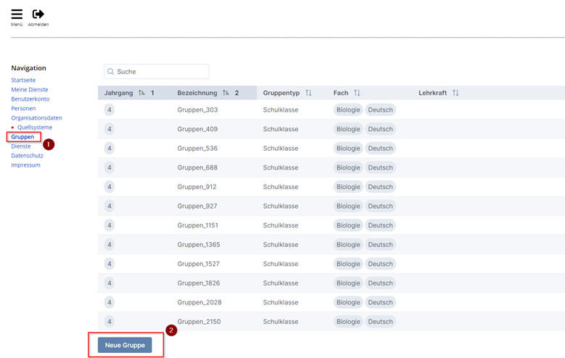Select Personen in the sidebar
565x358 pixels.
point(23,108)
